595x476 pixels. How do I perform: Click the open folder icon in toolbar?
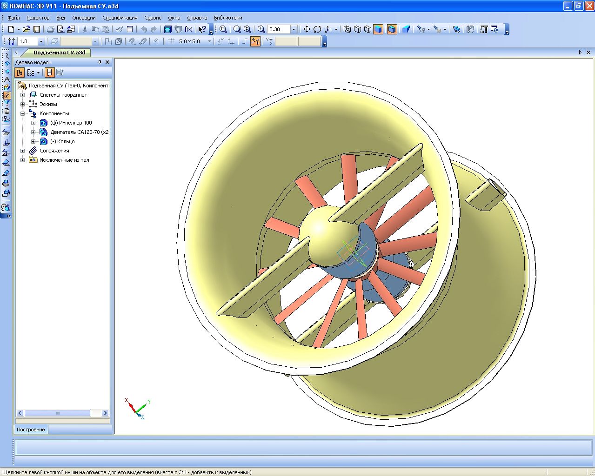tap(26, 29)
